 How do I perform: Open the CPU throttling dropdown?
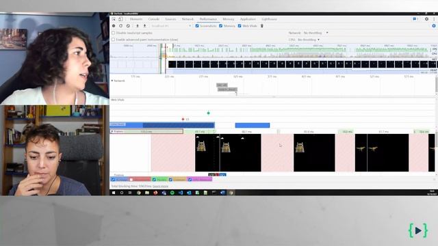[x=309, y=40]
